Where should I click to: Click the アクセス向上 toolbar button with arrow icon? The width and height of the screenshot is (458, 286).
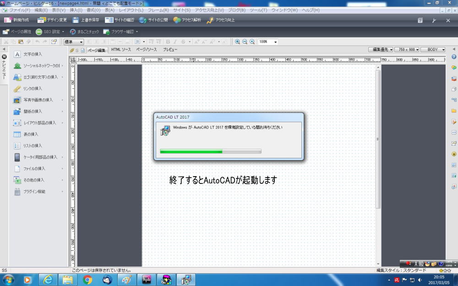221,20
